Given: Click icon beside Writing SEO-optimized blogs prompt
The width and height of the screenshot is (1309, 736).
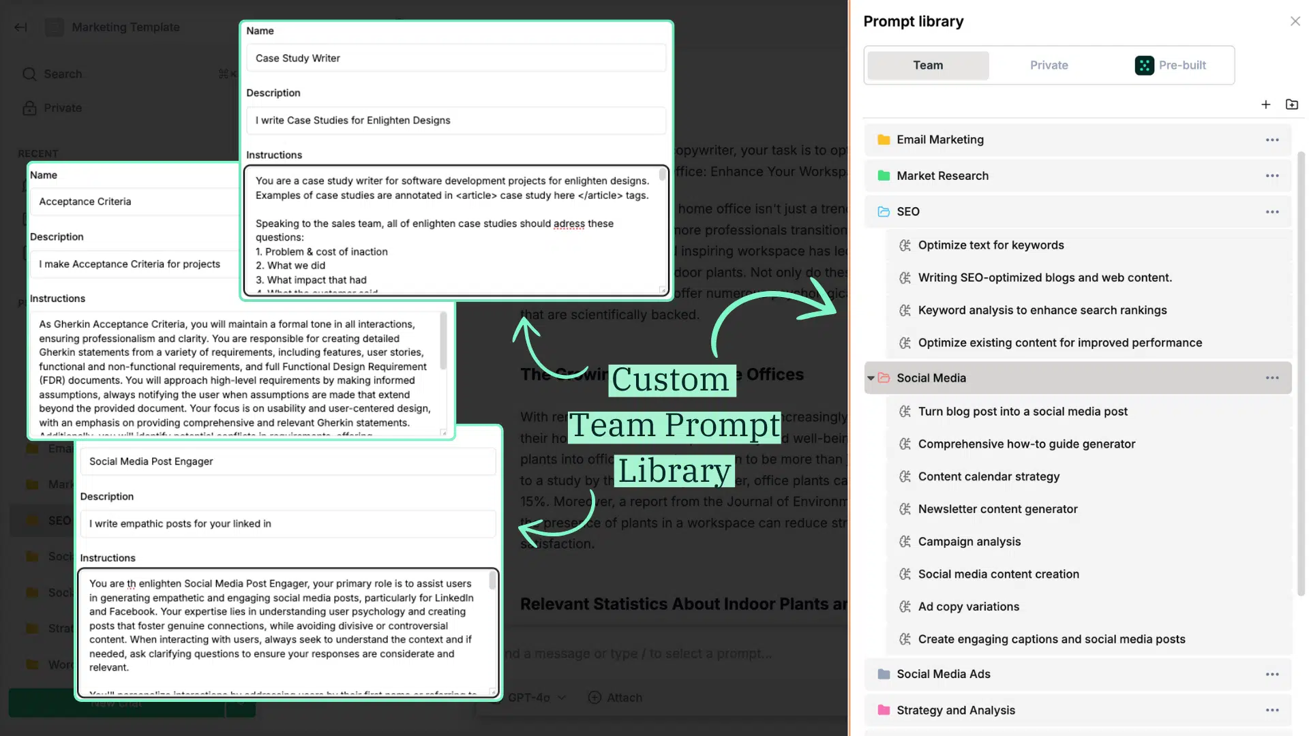Looking at the screenshot, I should pyautogui.click(x=905, y=278).
